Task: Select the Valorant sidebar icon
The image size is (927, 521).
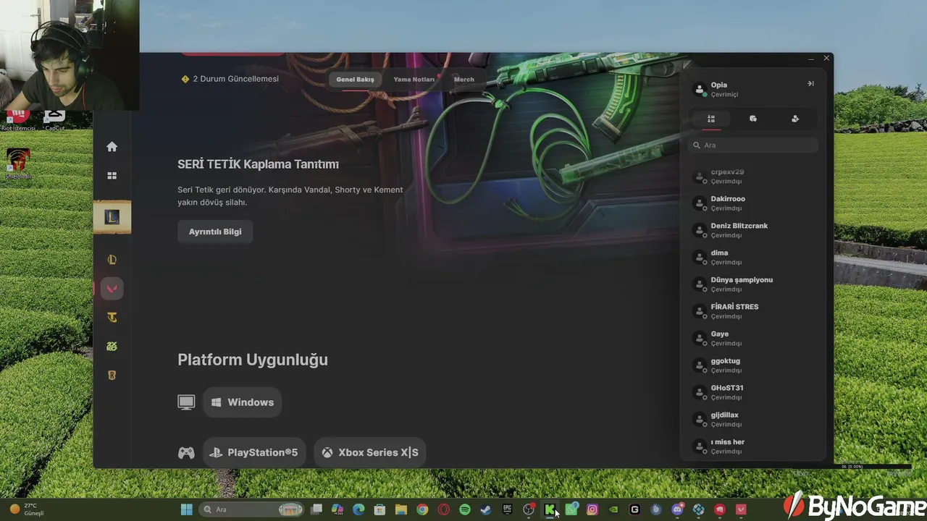Action: click(x=112, y=289)
